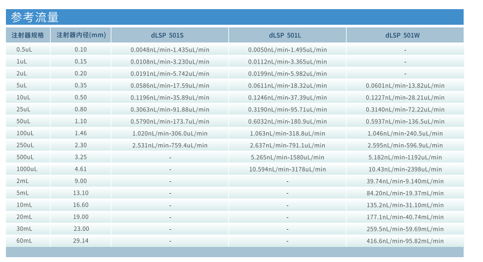The width and height of the screenshot is (483, 262).
Task: Click the dLSP 501S column header
Action: [x=169, y=36]
